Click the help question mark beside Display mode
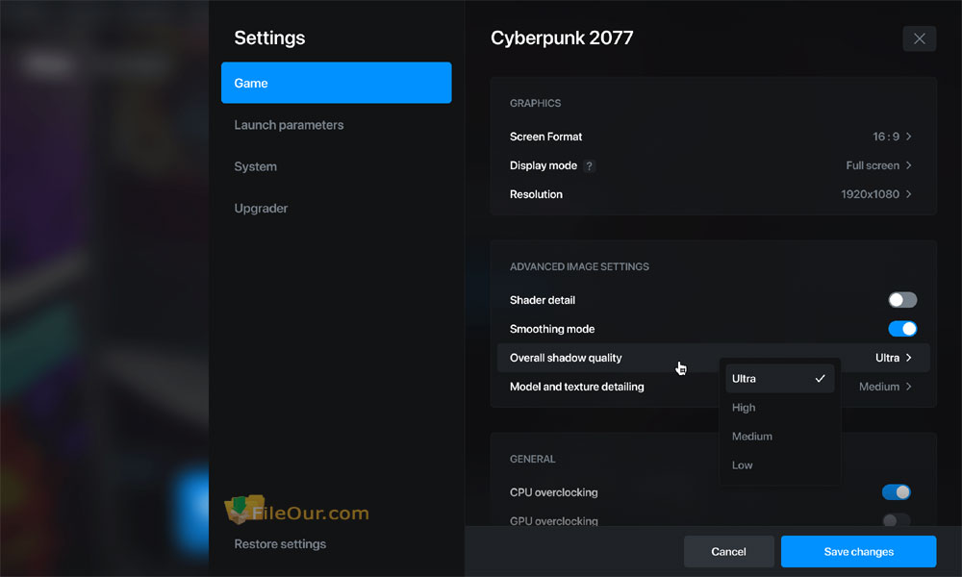 (x=589, y=165)
